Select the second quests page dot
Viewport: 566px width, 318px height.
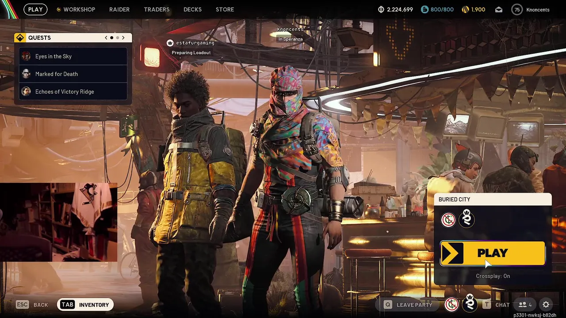pyautogui.click(x=118, y=38)
